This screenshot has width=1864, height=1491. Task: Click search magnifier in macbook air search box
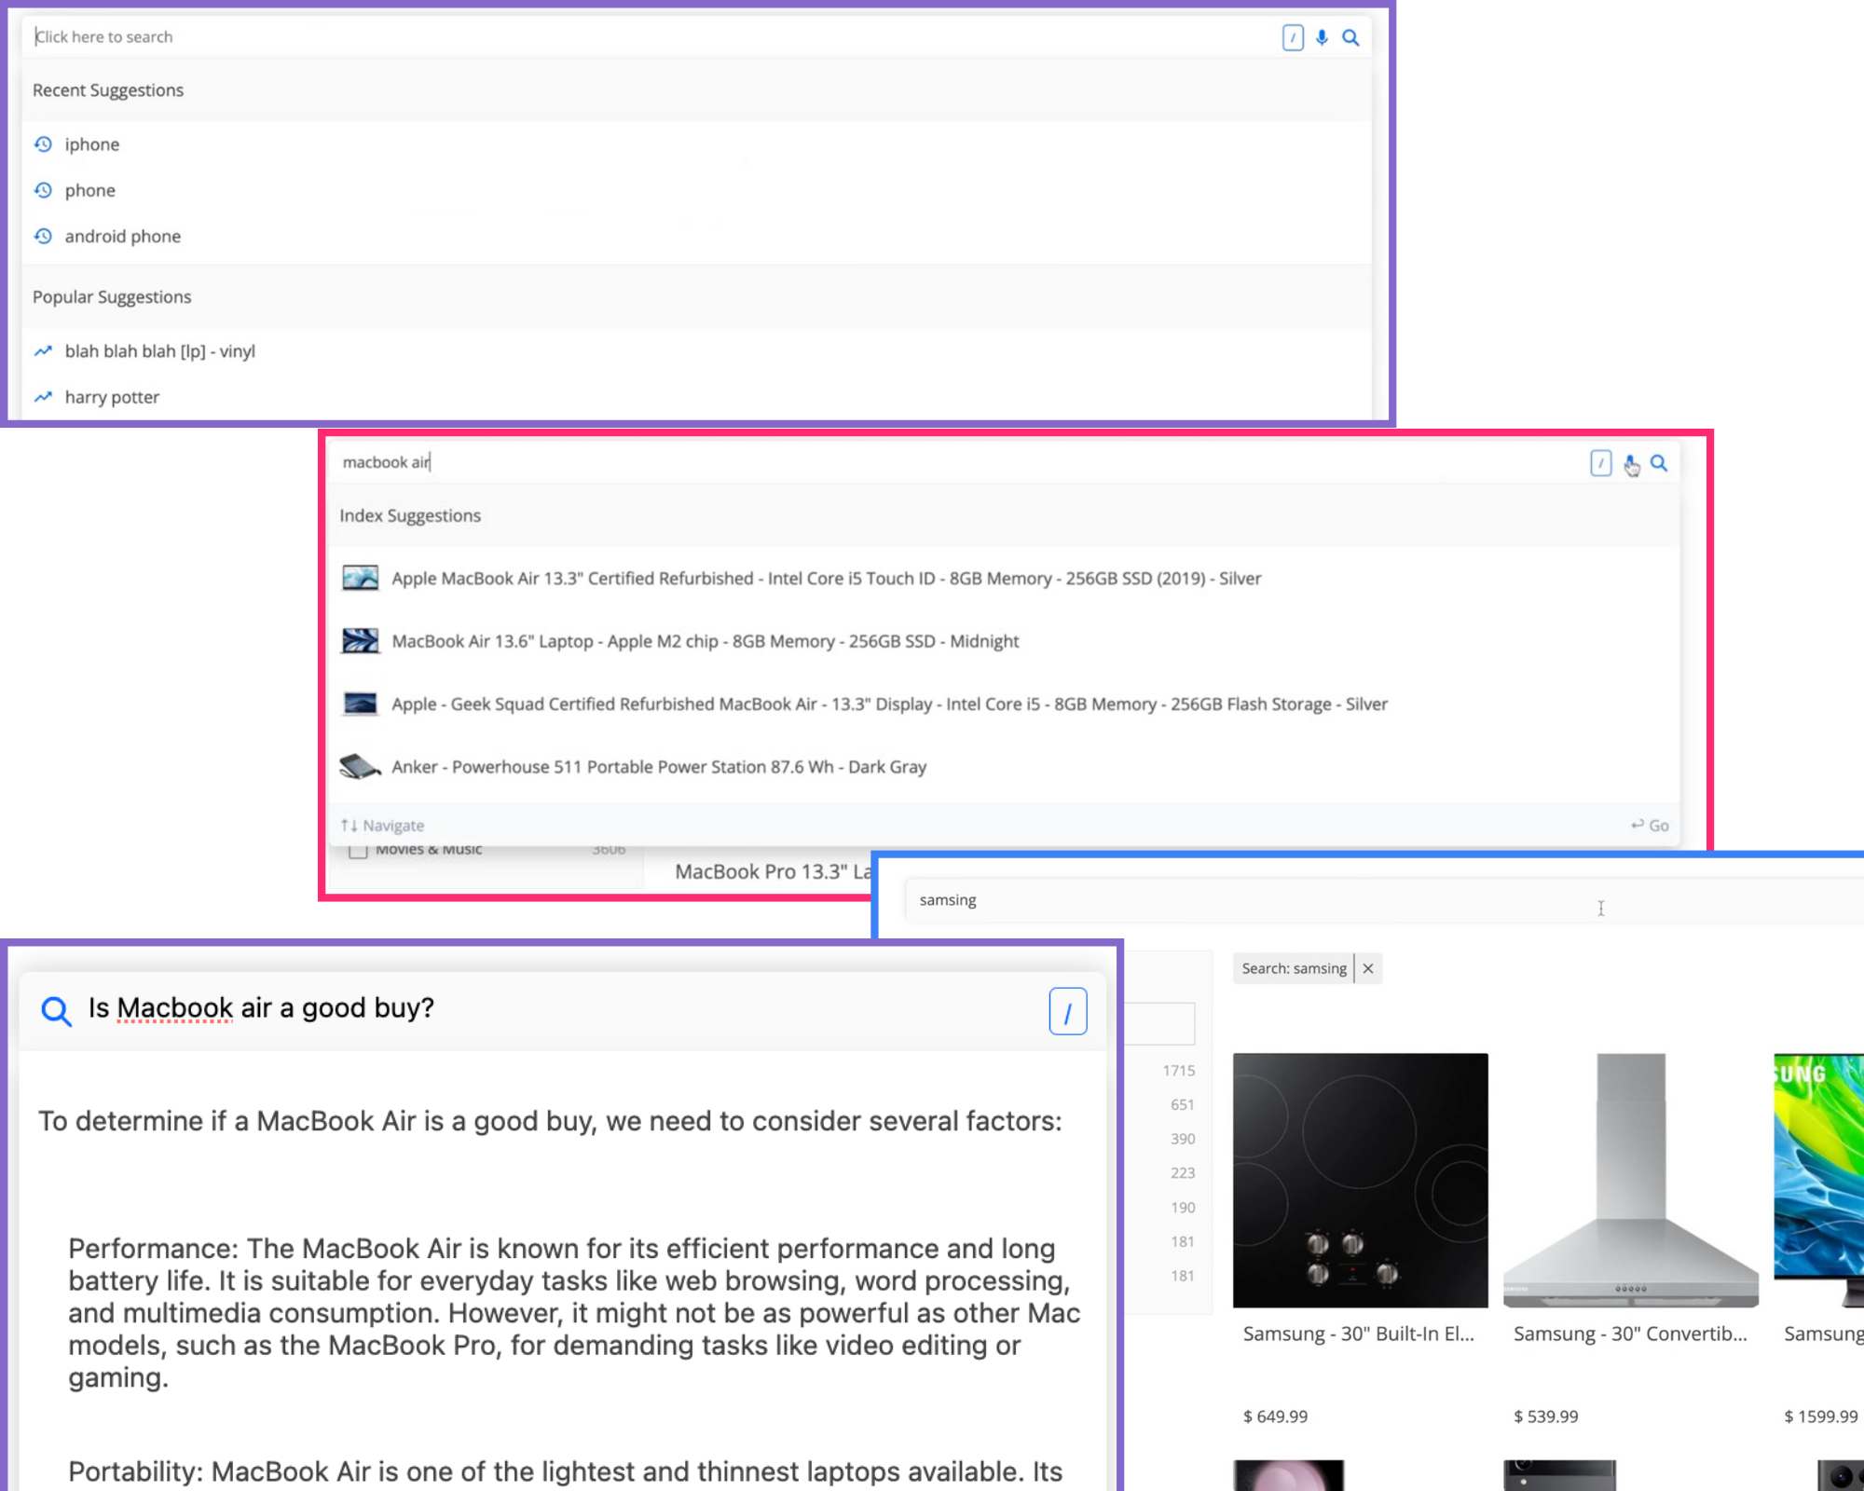(x=1659, y=463)
